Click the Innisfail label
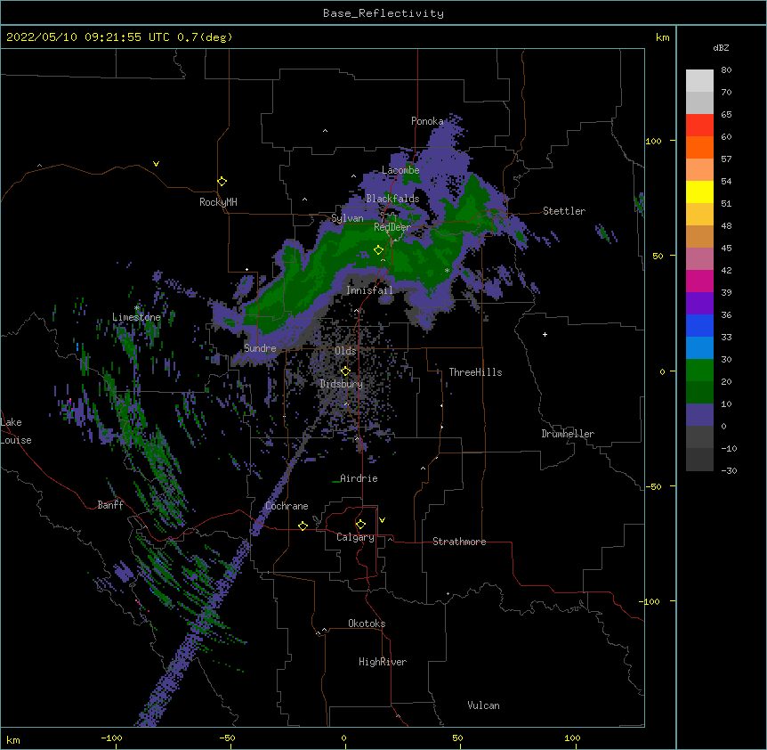The image size is (767, 750). point(369,290)
